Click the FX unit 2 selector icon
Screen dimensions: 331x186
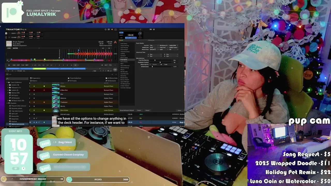coord(6,37)
